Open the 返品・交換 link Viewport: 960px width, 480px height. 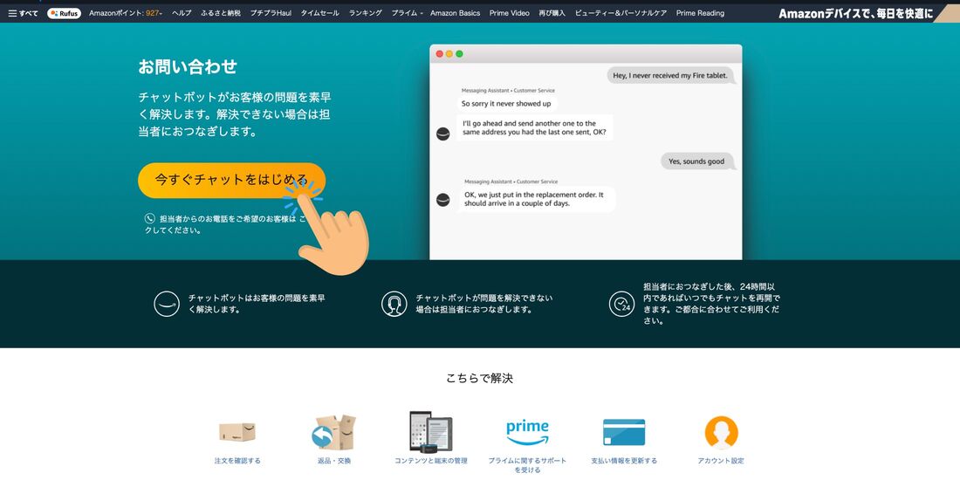pos(334,461)
